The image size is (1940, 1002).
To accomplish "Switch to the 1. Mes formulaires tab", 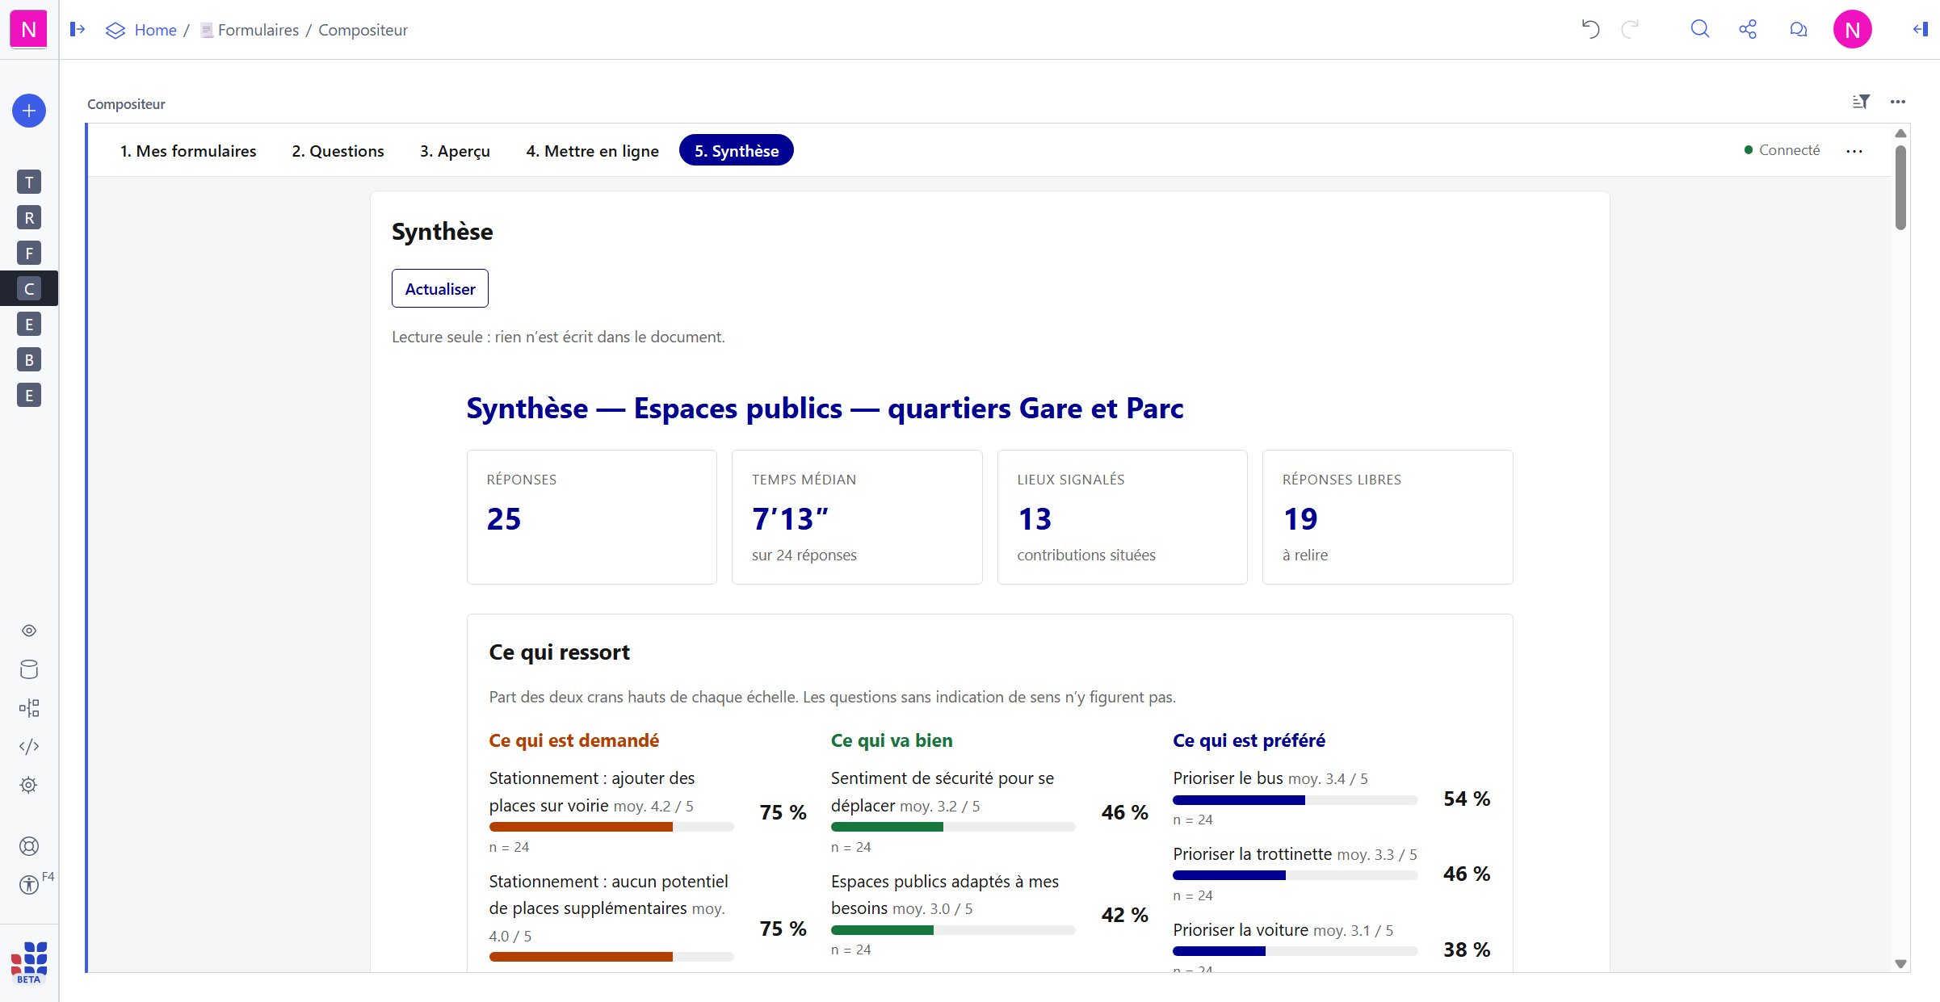I will [188, 151].
